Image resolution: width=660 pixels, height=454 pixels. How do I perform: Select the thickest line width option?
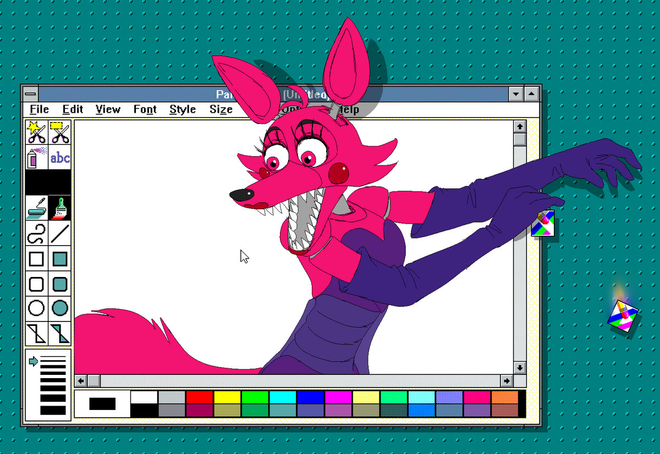pos(53,410)
